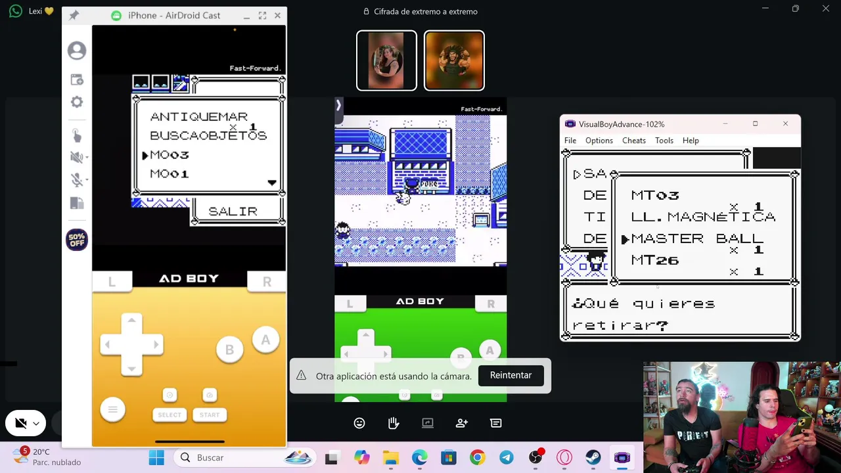Open Telegram from the taskbar
The image size is (841, 473).
tap(506, 458)
